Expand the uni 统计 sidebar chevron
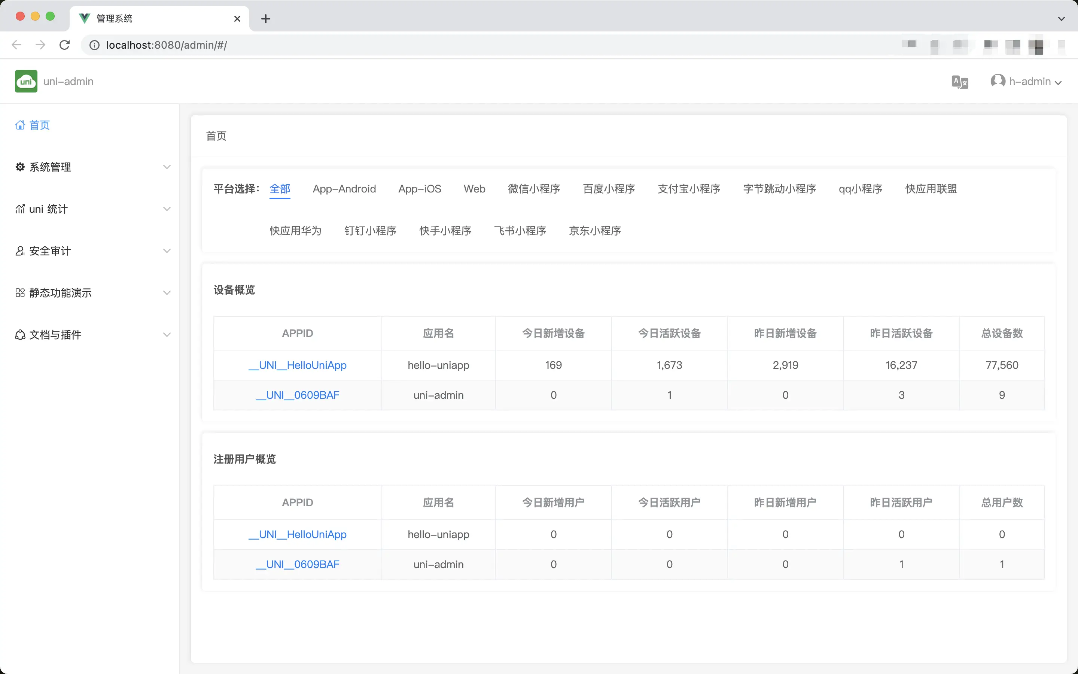This screenshot has width=1078, height=674. coord(167,209)
